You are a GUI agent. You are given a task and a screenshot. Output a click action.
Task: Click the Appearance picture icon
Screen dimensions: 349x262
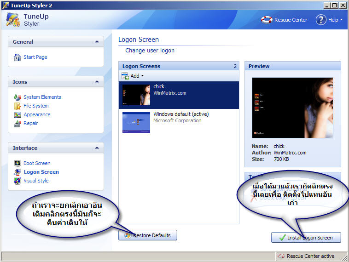[x=17, y=115]
